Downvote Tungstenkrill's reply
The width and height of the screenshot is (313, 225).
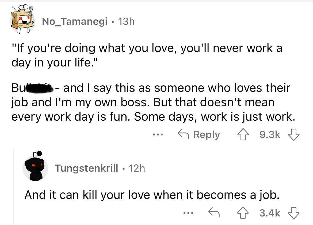pos(293,213)
